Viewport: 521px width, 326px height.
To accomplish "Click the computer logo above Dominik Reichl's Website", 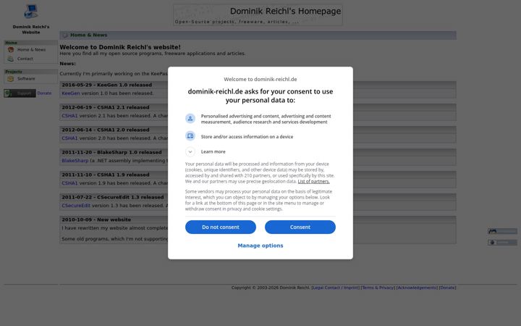I will click(31, 12).
